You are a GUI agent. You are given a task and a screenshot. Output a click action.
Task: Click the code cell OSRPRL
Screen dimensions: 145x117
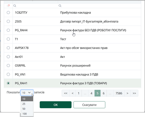pos(35,66)
